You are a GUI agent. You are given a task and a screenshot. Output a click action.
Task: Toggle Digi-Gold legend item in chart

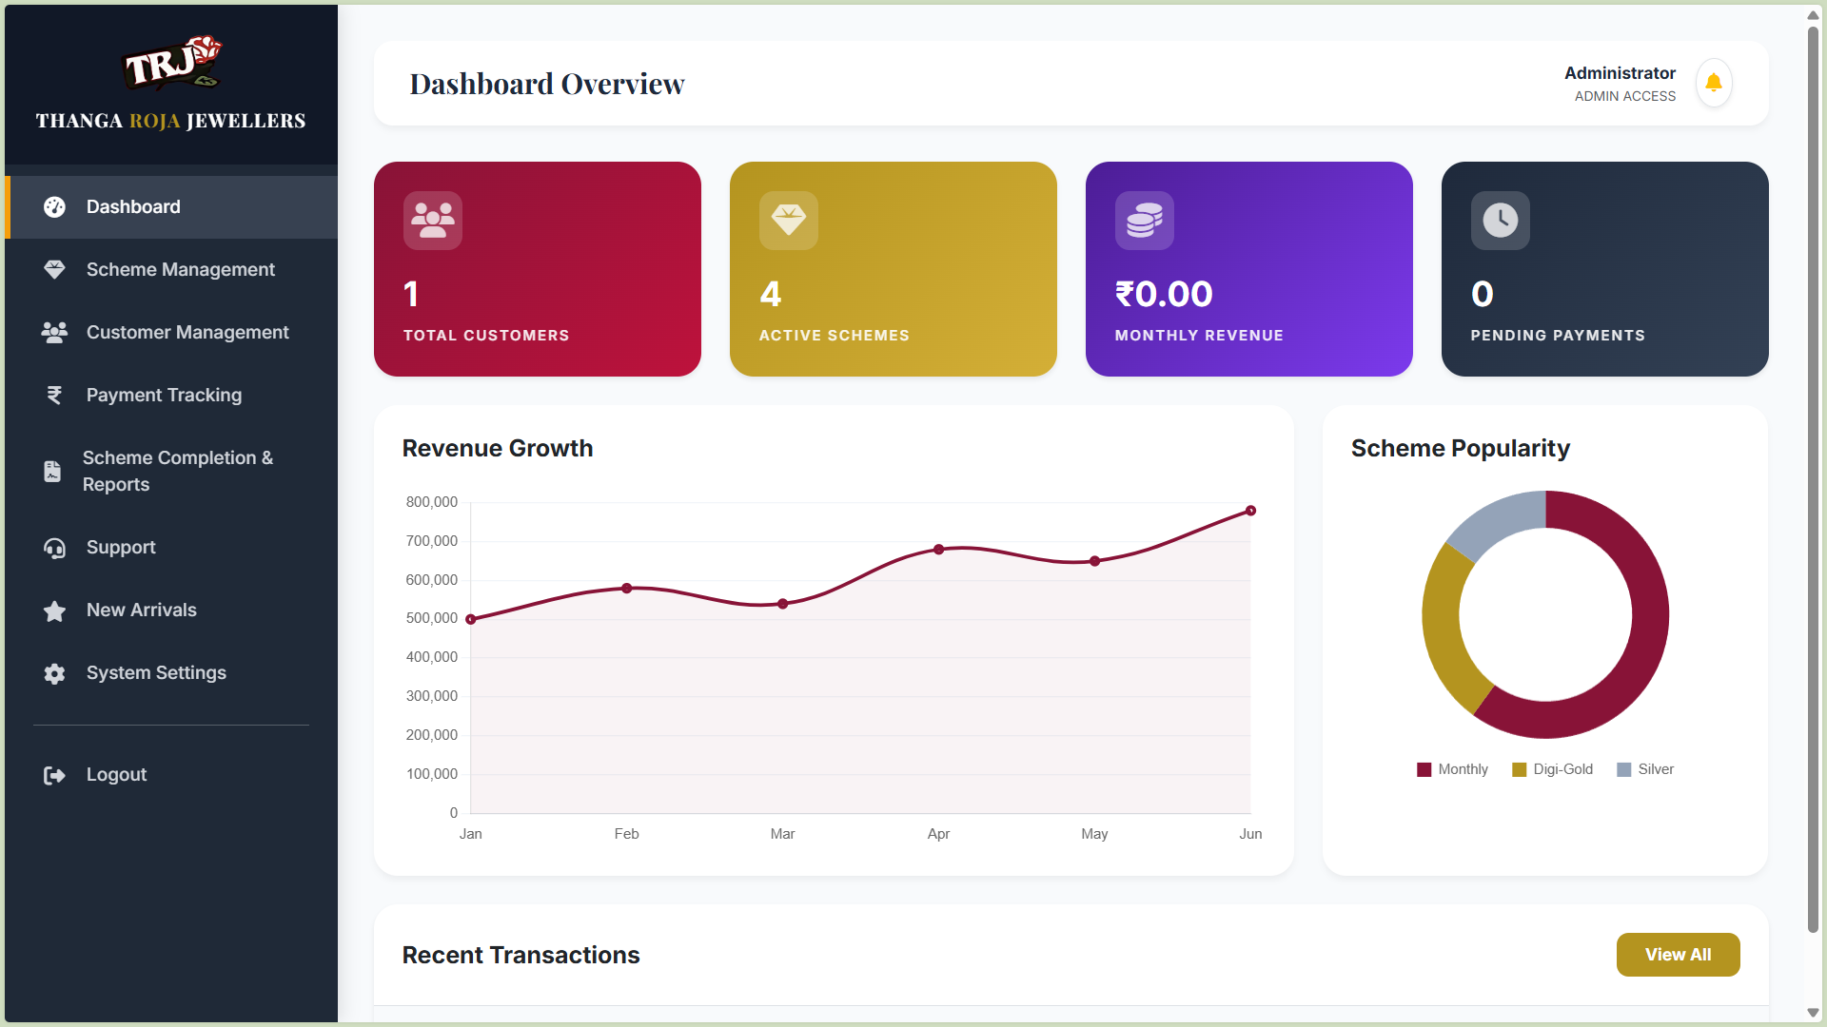click(x=1552, y=769)
